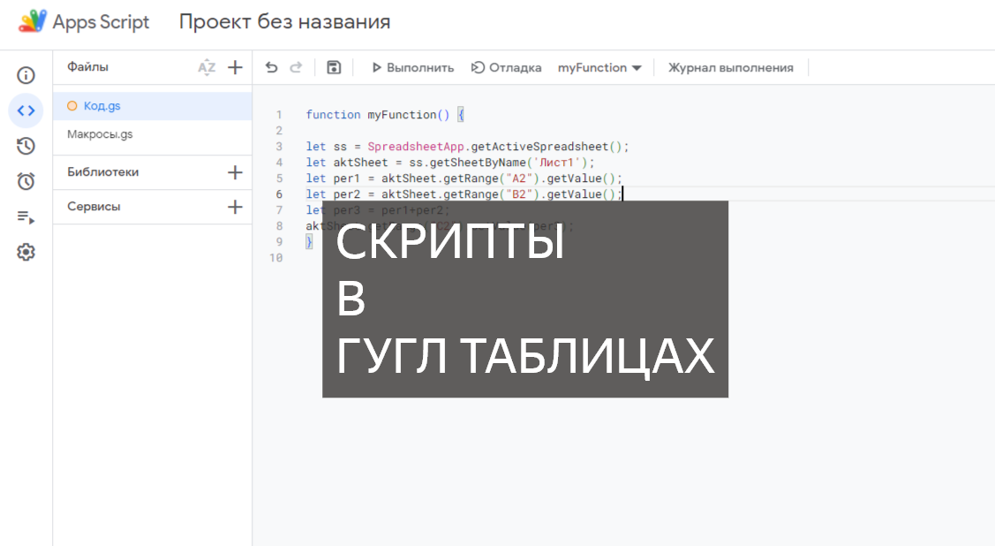Redo the last edit
Viewport: 995px width, 546px height.
[x=296, y=67]
